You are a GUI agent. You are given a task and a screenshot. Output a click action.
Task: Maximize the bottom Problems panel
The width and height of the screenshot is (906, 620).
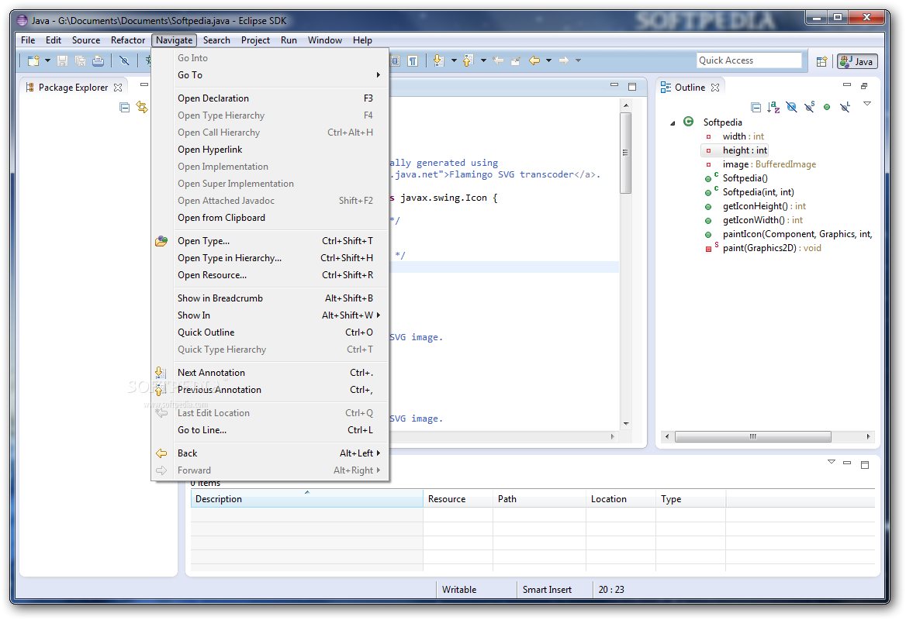[x=865, y=465]
